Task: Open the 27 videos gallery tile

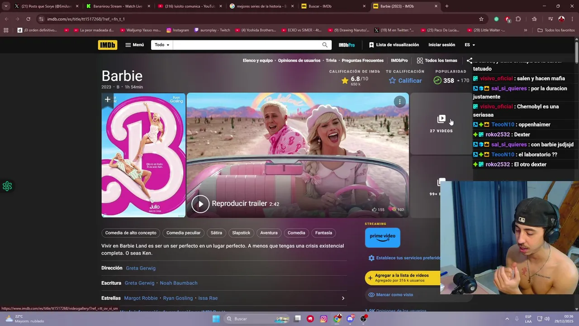Action: pos(441,124)
